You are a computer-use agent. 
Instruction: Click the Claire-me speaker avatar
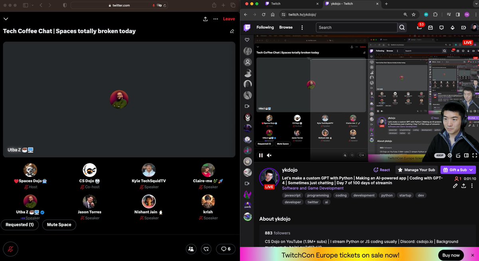click(208, 170)
